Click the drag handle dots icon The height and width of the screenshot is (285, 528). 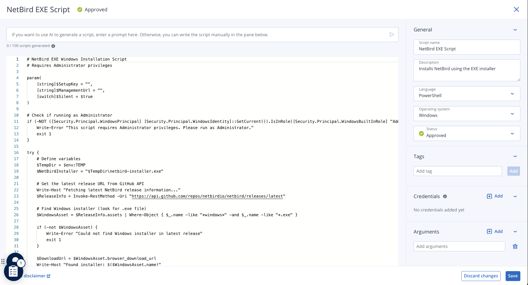(3, 261)
